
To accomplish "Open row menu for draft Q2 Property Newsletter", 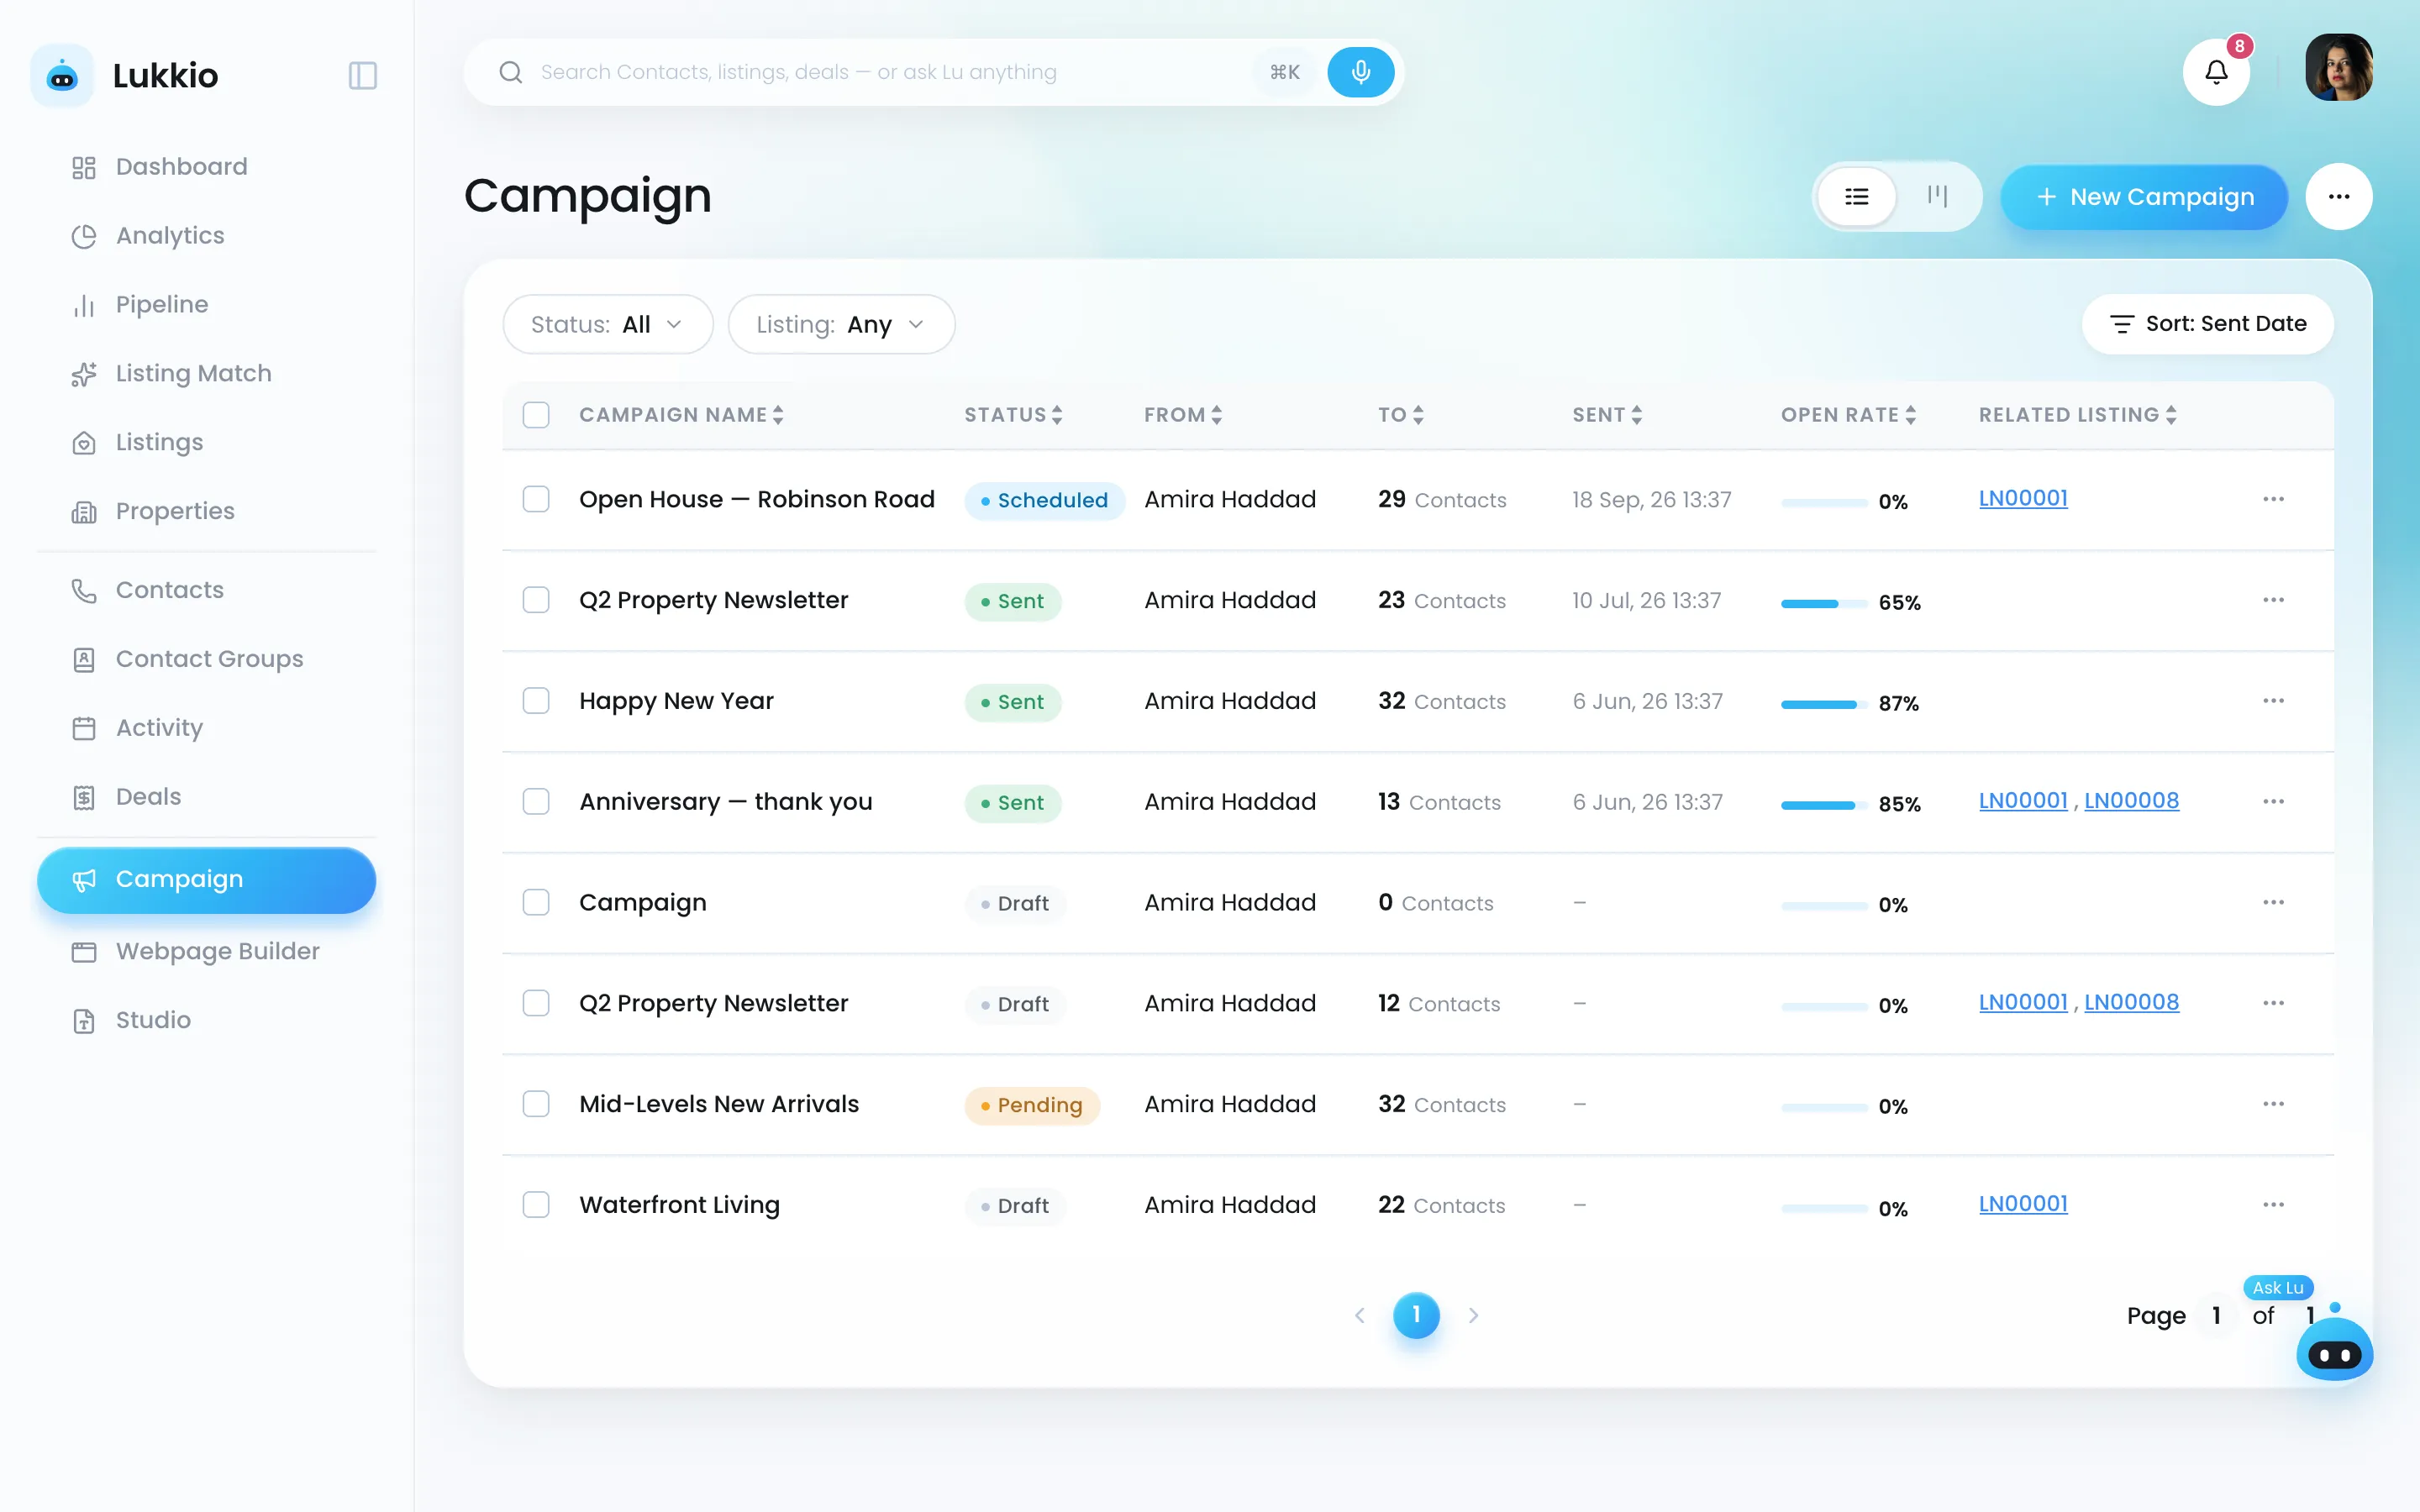I will pos(2273,1003).
